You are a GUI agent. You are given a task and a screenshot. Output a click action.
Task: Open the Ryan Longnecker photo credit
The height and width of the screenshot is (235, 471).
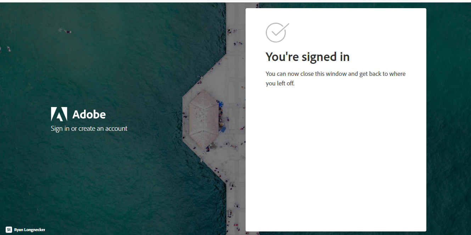pos(29,230)
